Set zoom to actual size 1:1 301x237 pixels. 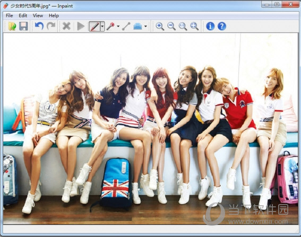[x=183, y=26]
